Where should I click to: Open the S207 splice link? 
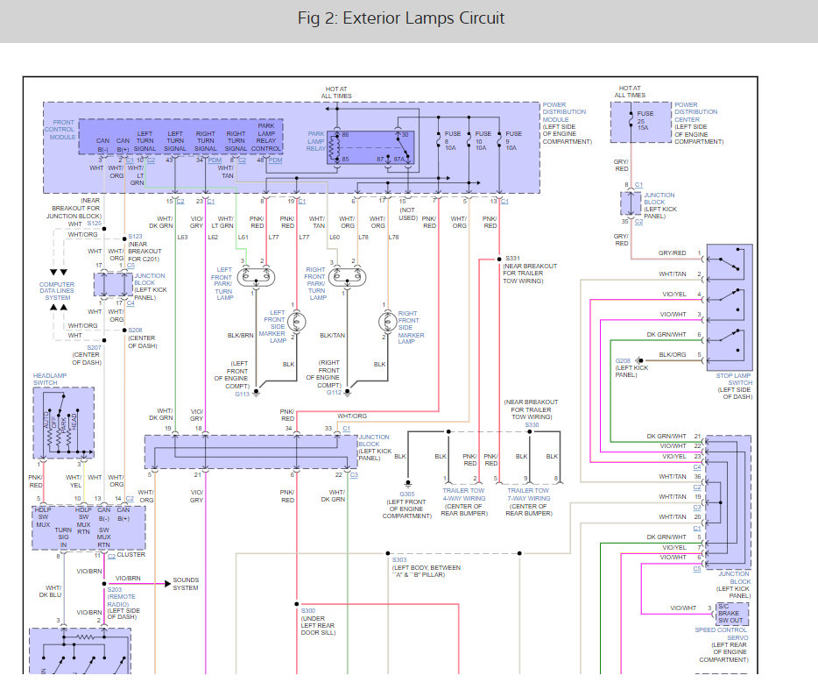pos(94,347)
